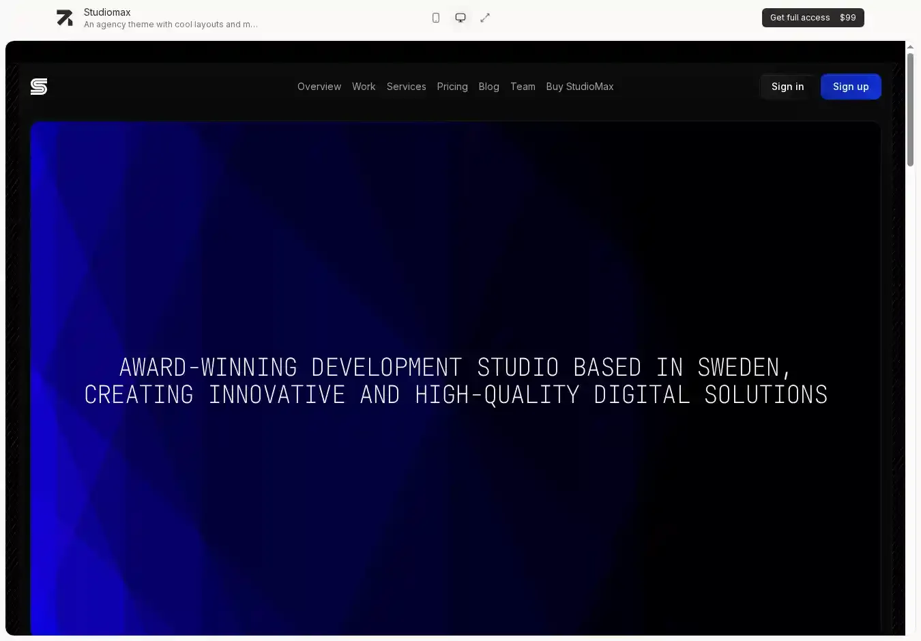
Task: Click the StudioMax S logo in header
Action: tap(39, 87)
